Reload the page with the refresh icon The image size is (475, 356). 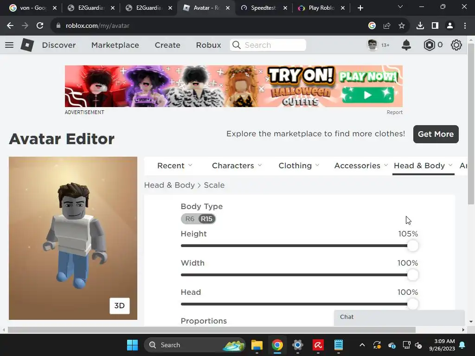[x=40, y=26]
